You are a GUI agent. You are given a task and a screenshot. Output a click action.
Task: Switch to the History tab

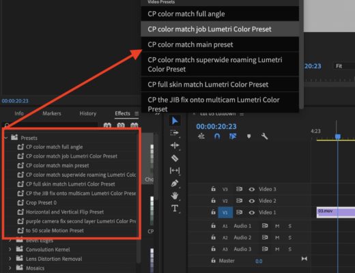[88, 113]
